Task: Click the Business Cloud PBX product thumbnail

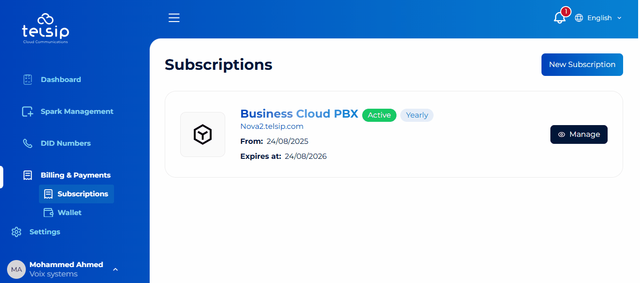Action: (x=203, y=134)
